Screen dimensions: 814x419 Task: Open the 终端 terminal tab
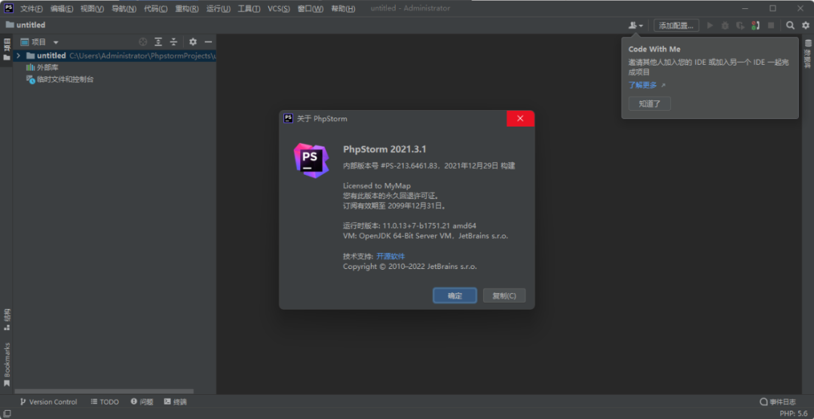point(176,402)
